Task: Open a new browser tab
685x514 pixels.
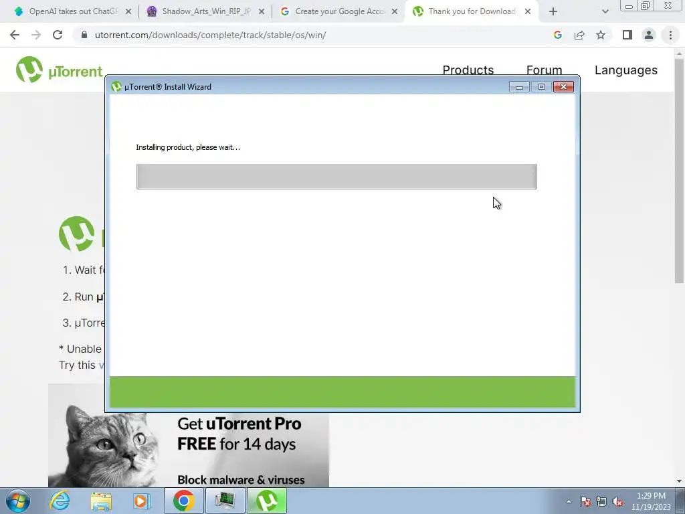Action: click(553, 12)
